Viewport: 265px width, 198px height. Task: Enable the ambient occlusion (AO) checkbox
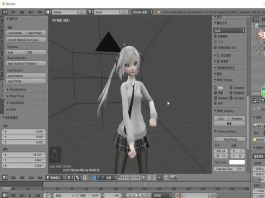pyautogui.click(x=216, y=48)
